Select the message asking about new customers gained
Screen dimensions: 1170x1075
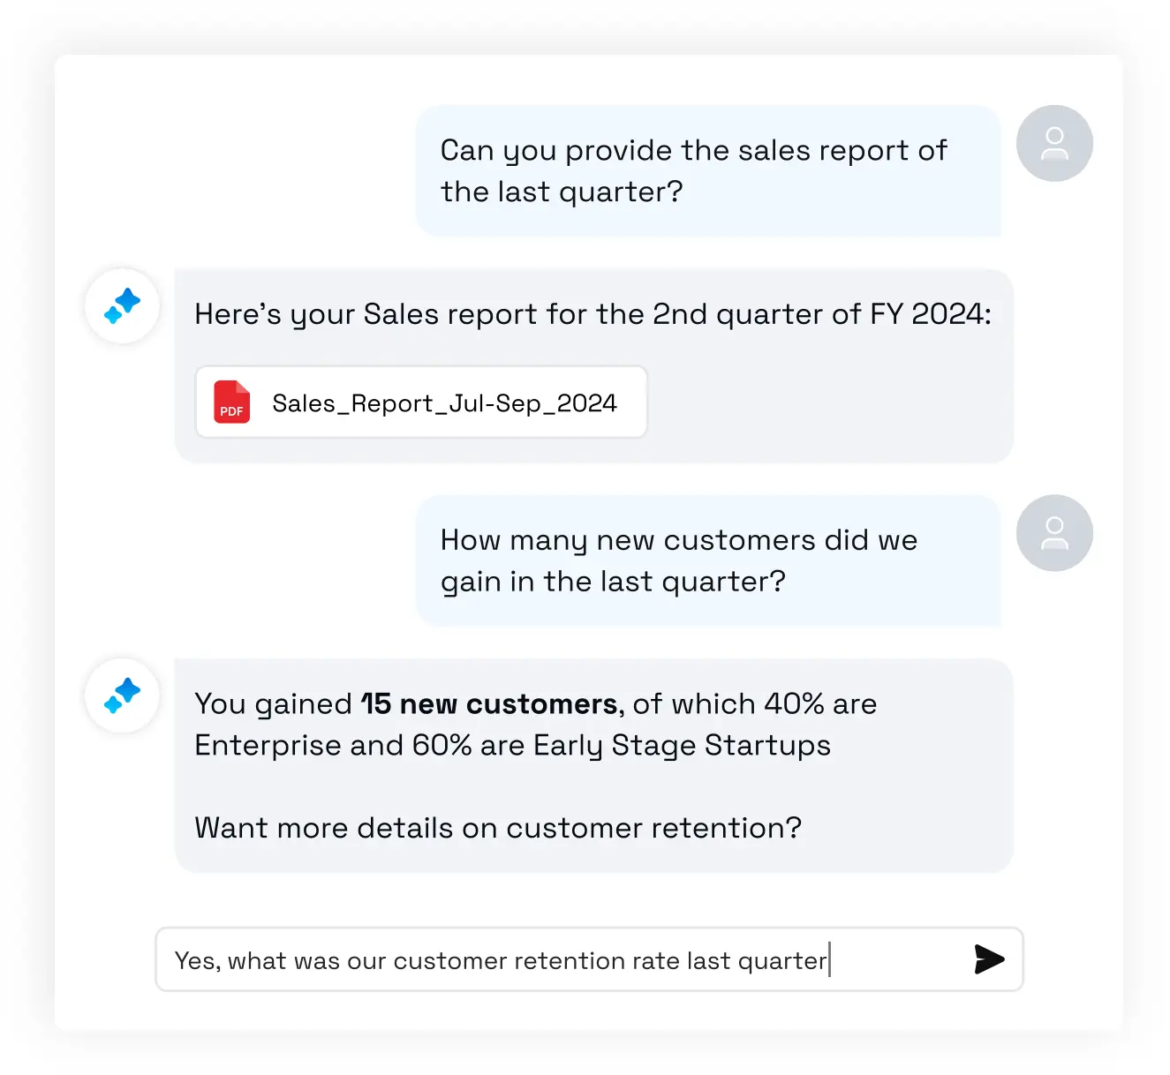click(708, 560)
